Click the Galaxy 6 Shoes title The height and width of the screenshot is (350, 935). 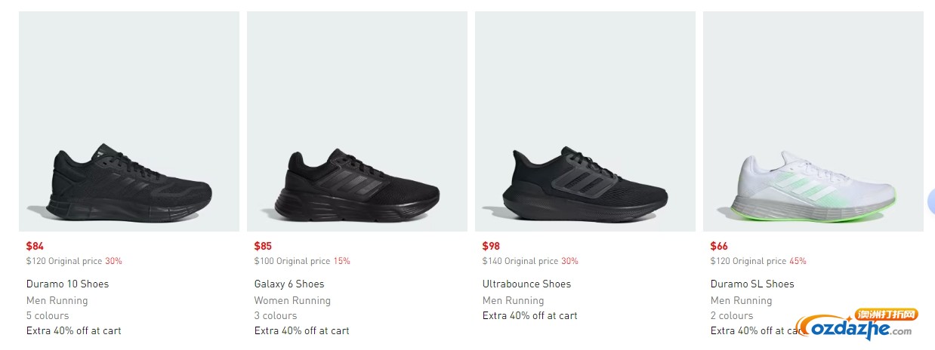[289, 284]
